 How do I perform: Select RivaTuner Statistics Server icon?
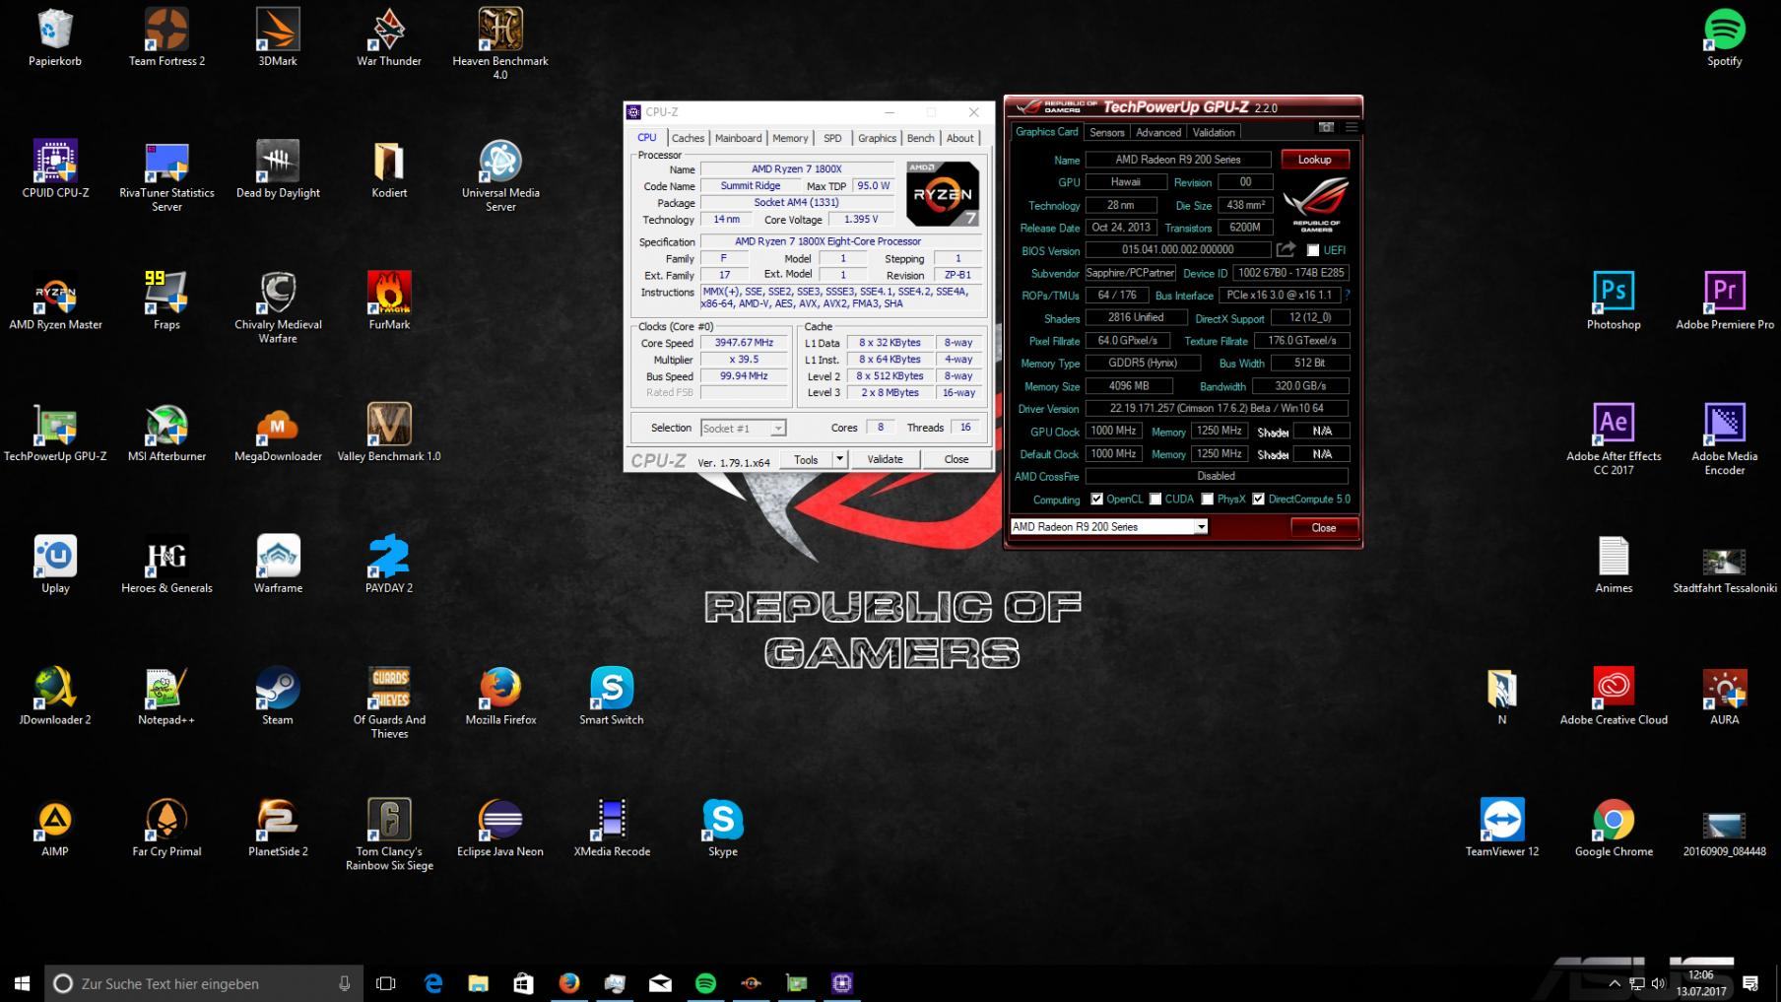(x=166, y=176)
